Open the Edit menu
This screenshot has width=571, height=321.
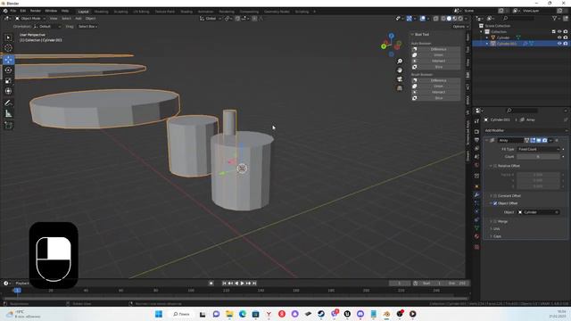pyautogui.click(x=22, y=11)
